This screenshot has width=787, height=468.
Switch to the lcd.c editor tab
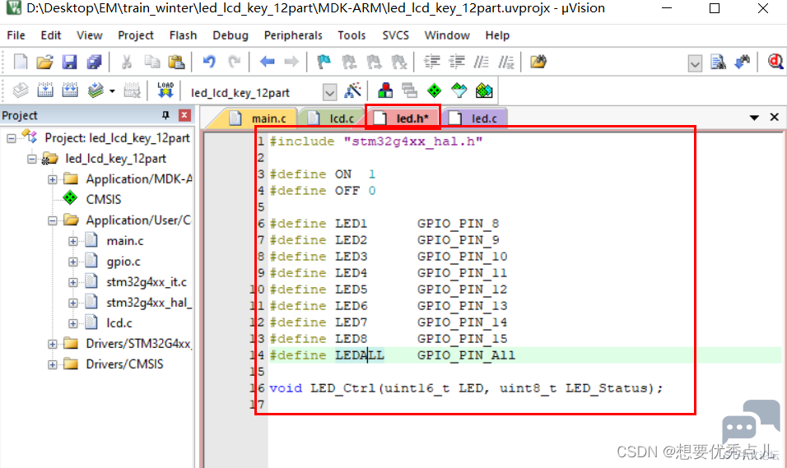click(x=333, y=118)
